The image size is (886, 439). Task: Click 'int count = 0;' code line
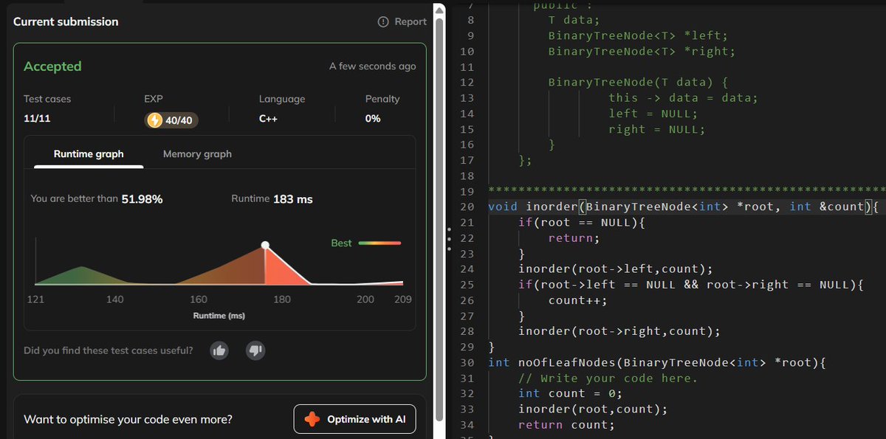coord(570,393)
